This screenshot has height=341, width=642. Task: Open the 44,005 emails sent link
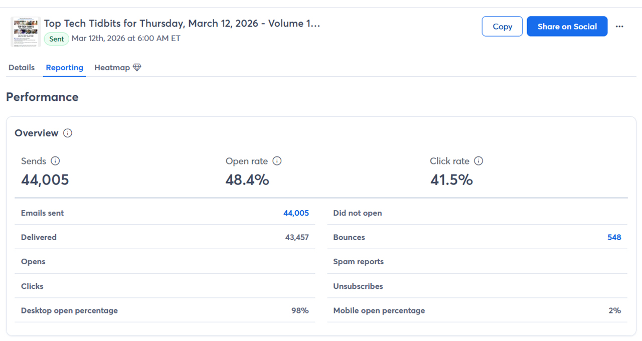pos(296,213)
